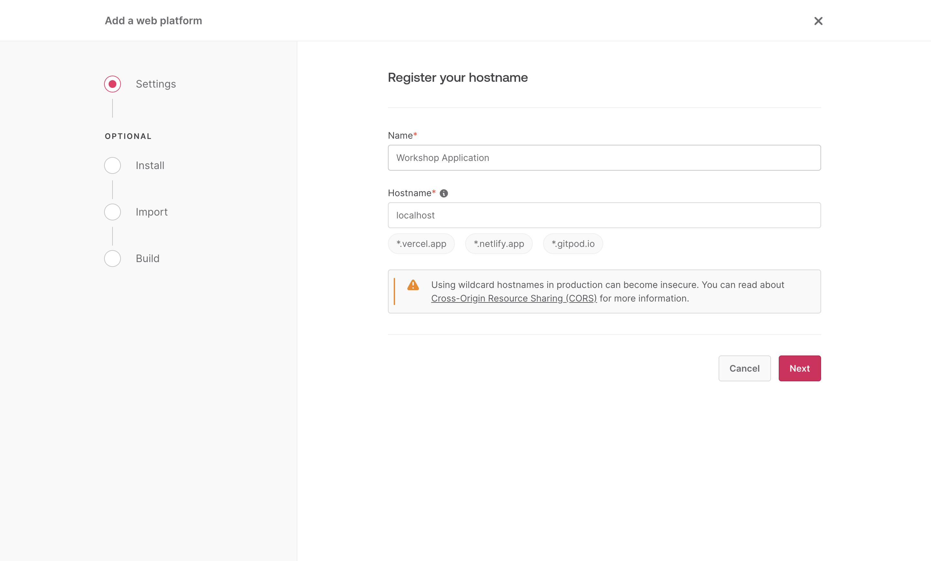This screenshot has width=931, height=561.
Task: Select the Import step label
Action: 151,212
